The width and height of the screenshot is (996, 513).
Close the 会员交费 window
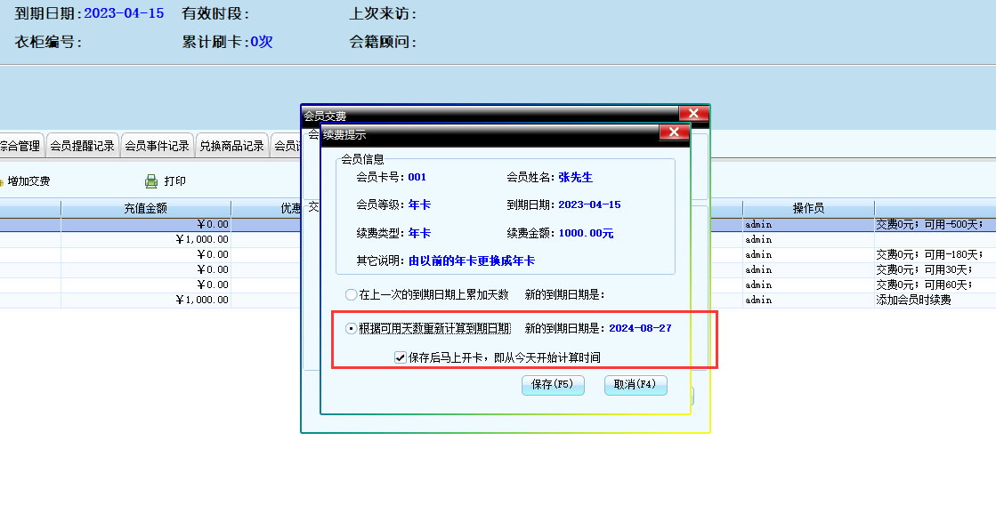(x=693, y=114)
